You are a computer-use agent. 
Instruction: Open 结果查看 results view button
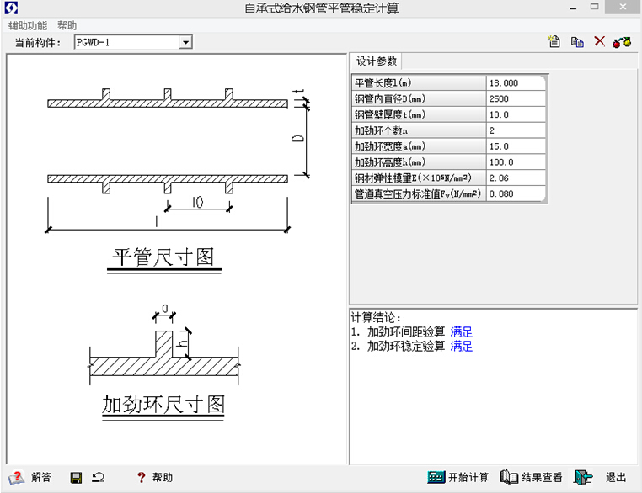[531, 477]
